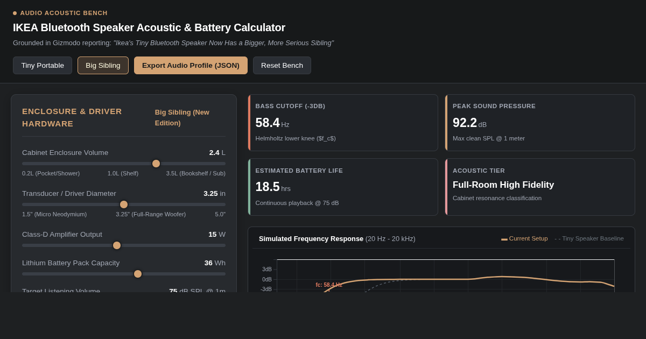This screenshot has height=339, width=646.
Task: Click the Max clean SPL @ 1 meter text
Action: [x=489, y=138]
